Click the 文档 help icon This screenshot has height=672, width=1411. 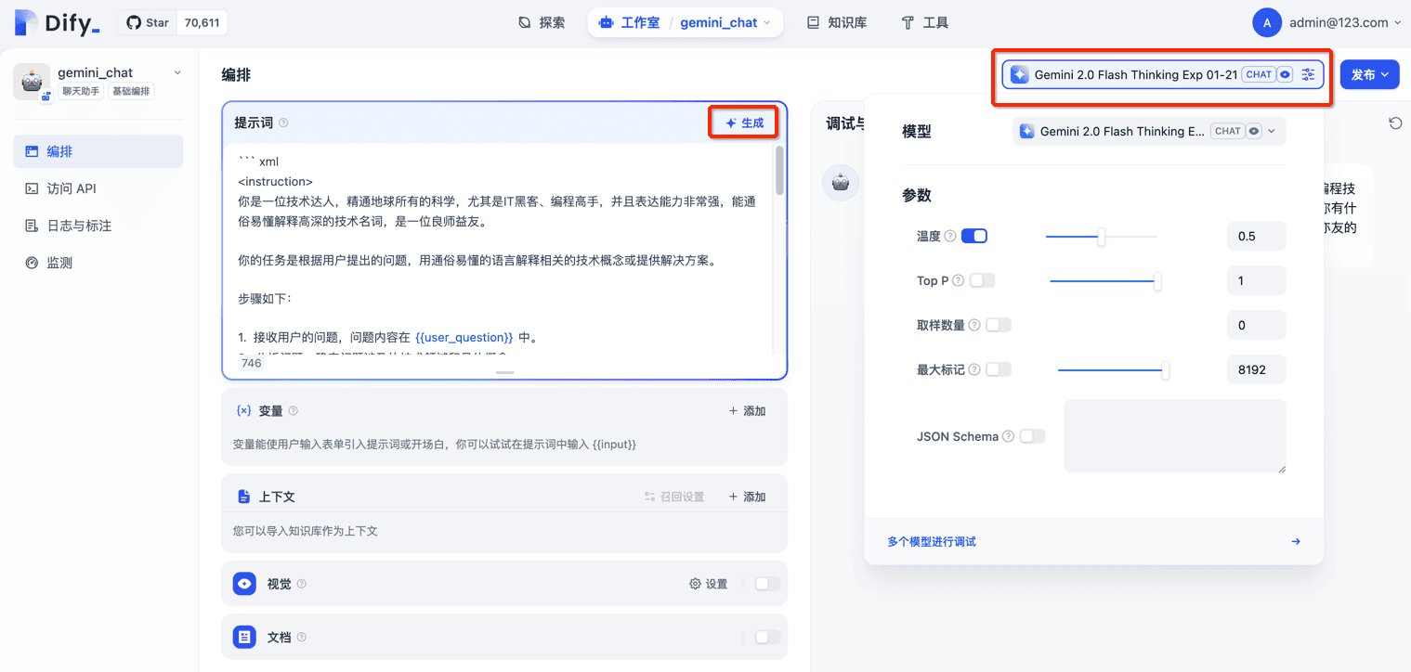301,637
